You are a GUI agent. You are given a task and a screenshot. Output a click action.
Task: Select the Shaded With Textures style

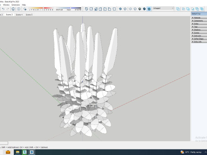coord(144,9)
